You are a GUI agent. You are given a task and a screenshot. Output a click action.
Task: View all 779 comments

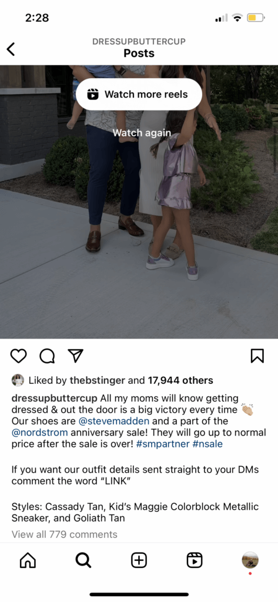65,534
